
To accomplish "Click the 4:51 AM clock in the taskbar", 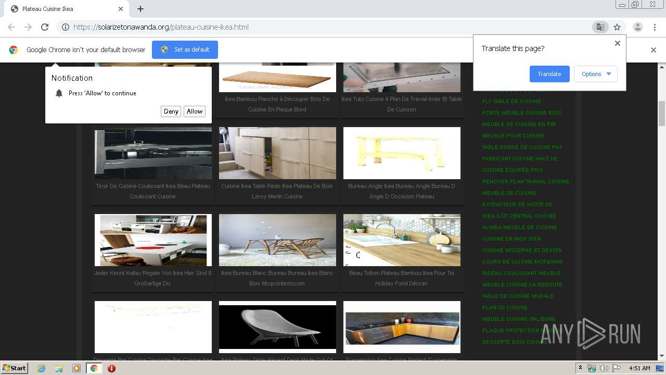I will click(639, 368).
